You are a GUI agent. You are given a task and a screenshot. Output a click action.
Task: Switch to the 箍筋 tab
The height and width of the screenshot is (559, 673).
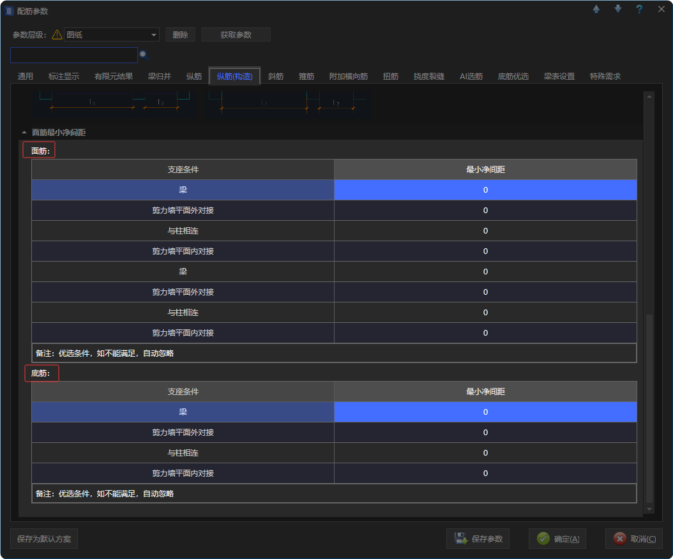306,76
